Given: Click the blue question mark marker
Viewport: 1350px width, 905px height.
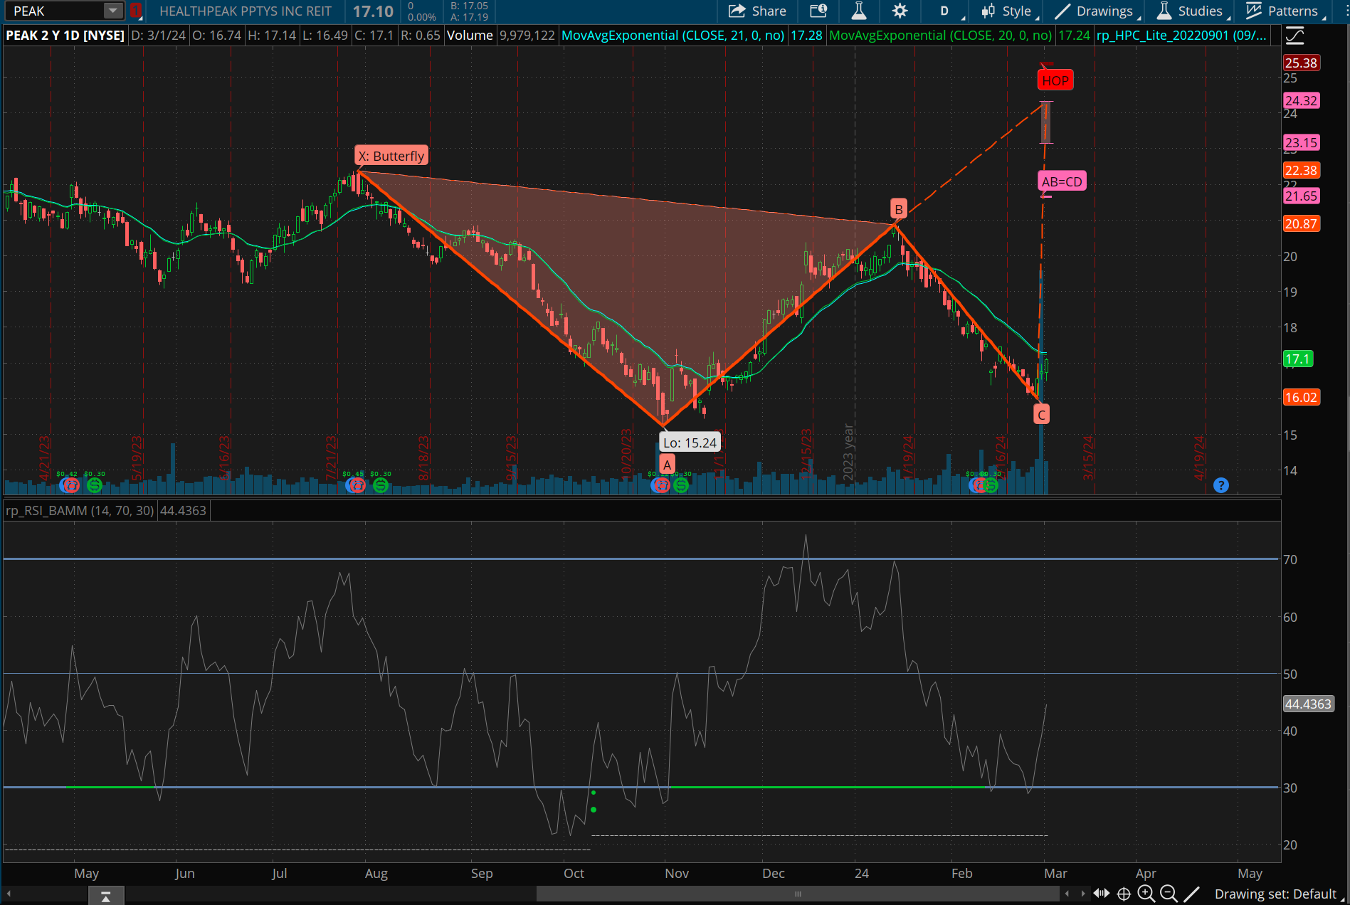Looking at the screenshot, I should (x=1221, y=485).
